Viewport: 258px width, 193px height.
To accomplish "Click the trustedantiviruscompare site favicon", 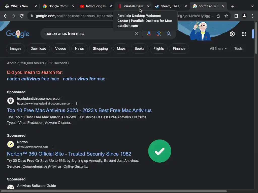I will click(x=11, y=101).
